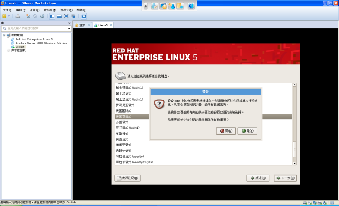The image size is (339, 206).
Task: Select 荷兰语式 keyboard
Action: coord(122,139)
